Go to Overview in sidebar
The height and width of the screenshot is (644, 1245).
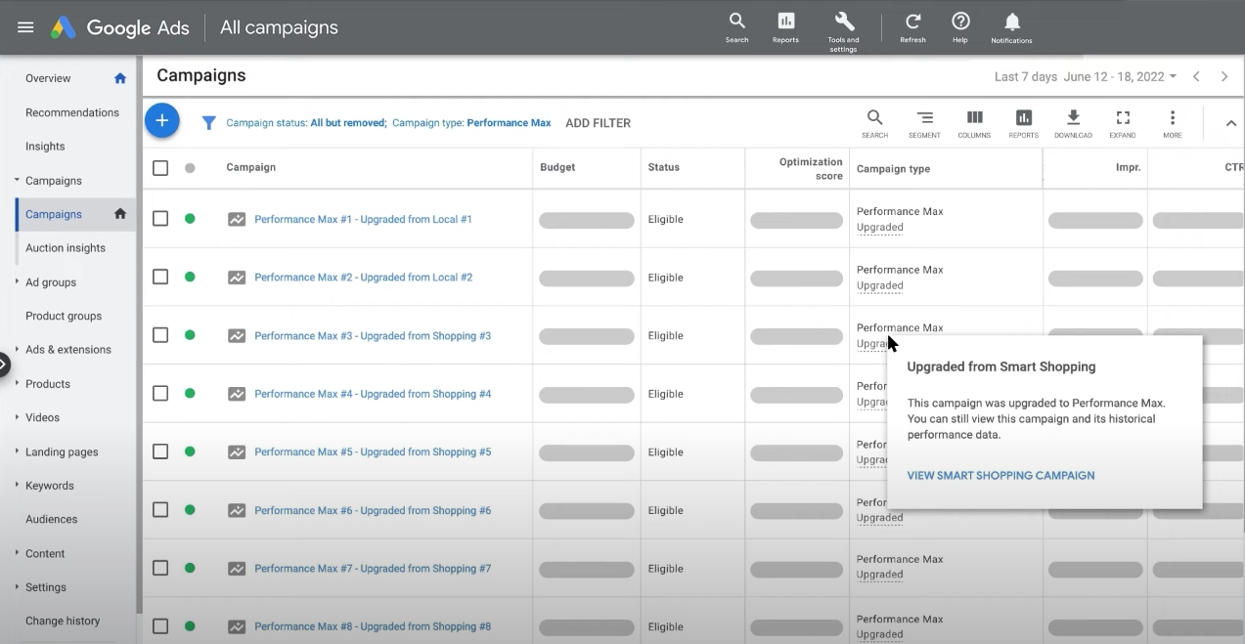tap(48, 78)
